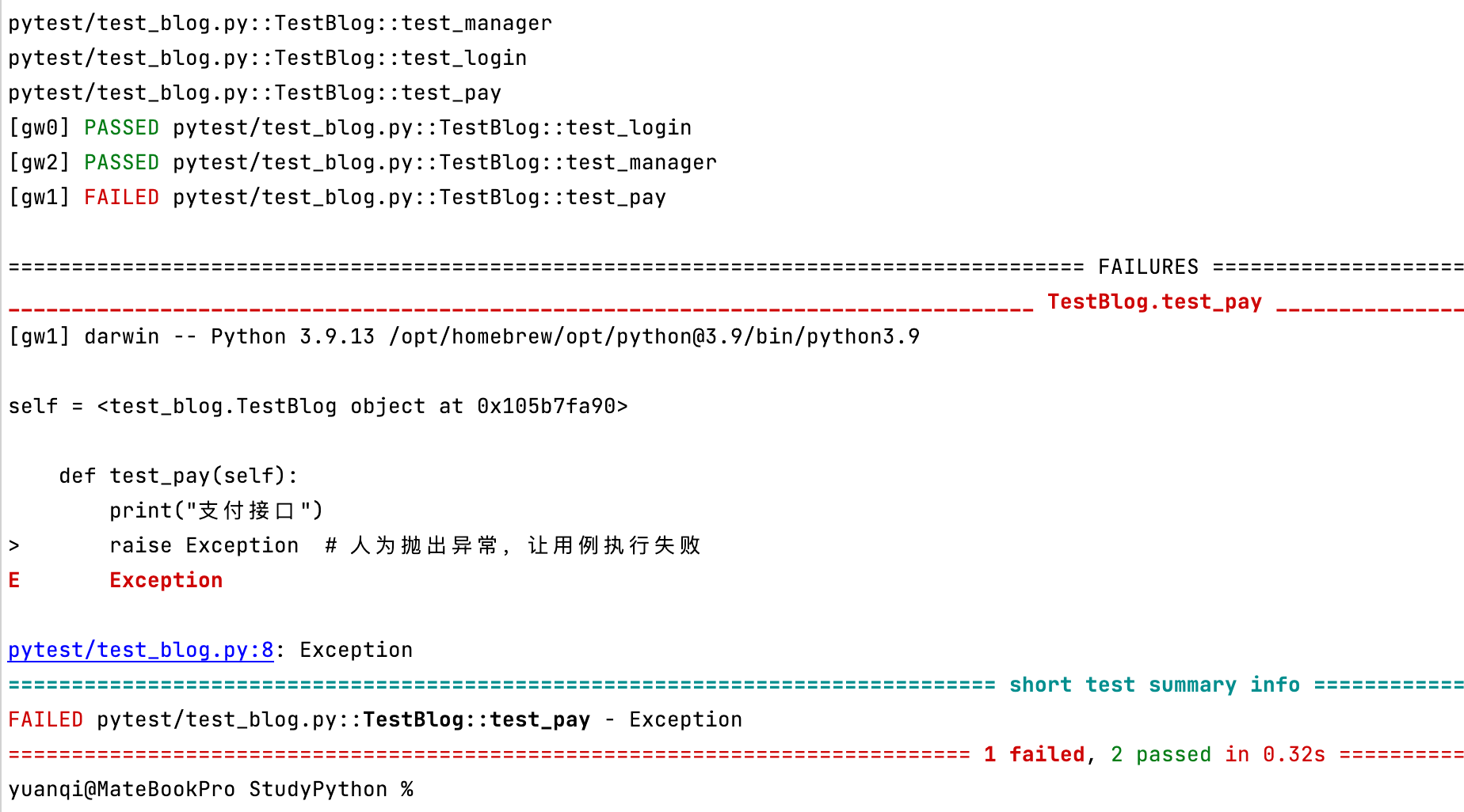Click the collected test_login line without status
Image resolution: width=1464 pixels, height=812 pixels.
click(x=267, y=58)
